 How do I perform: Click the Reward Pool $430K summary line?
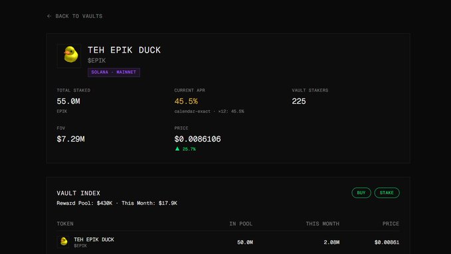(117, 203)
